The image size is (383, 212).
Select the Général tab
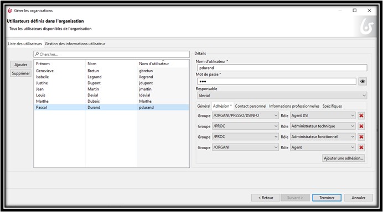(204, 106)
